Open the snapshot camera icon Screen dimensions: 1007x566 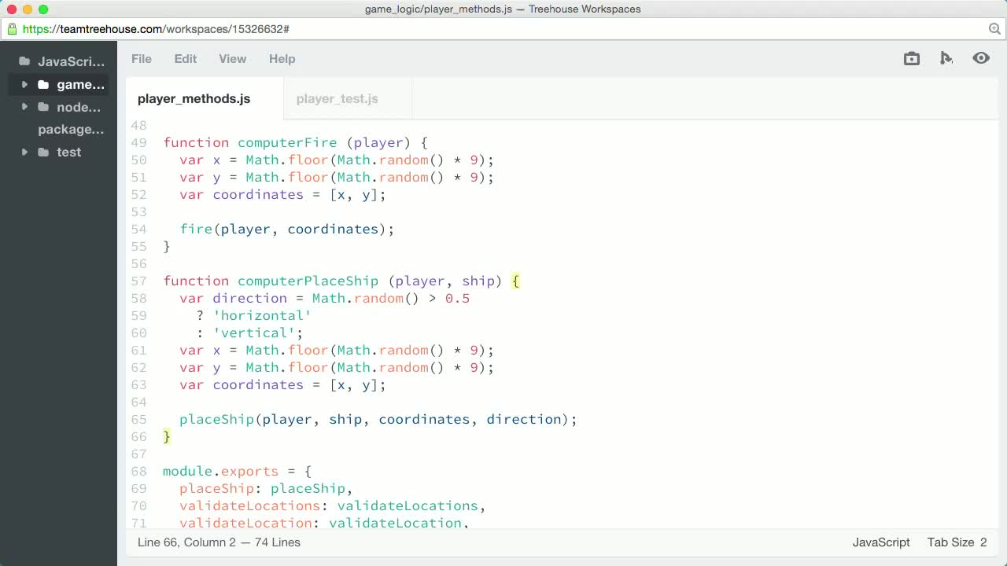coord(912,58)
